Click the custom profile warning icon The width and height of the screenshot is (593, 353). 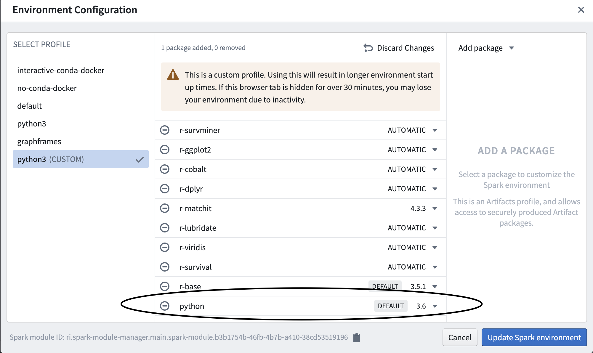[x=173, y=75]
